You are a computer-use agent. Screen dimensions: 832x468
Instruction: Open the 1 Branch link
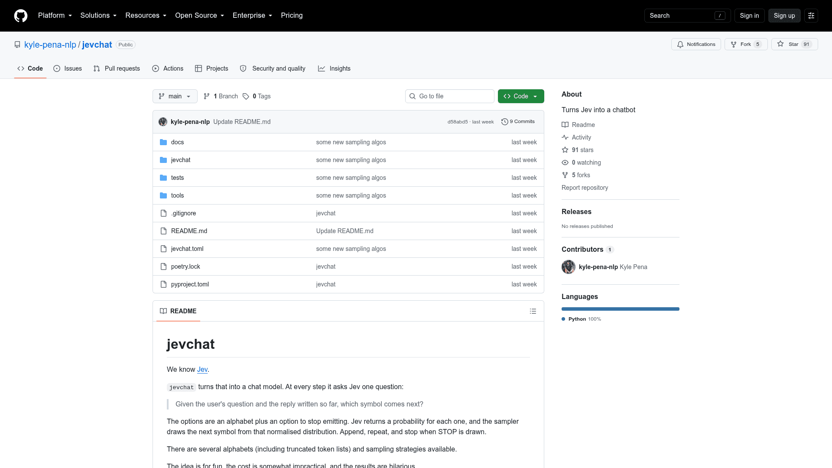pyautogui.click(x=221, y=96)
